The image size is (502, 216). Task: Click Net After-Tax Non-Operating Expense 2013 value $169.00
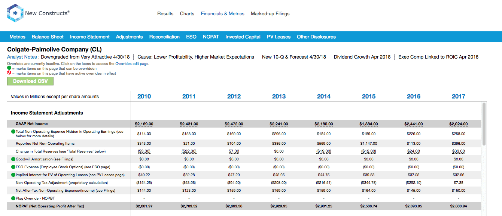click(x=279, y=190)
